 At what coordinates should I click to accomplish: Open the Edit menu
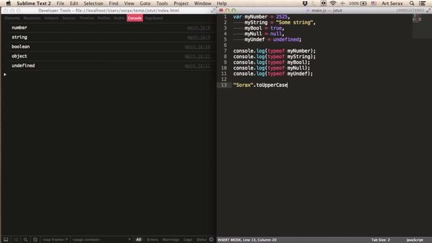coord(74,3)
